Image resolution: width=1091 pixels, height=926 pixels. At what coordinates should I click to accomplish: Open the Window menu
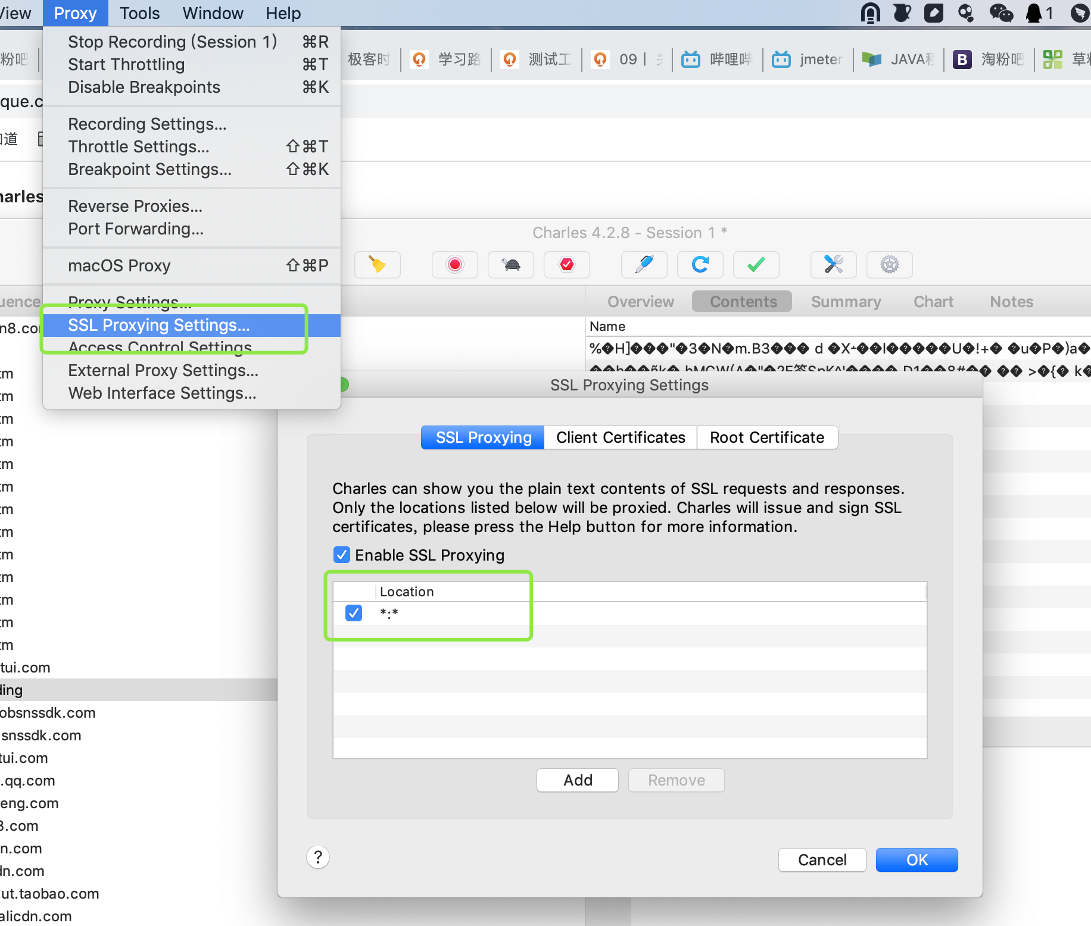(x=213, y=13)
